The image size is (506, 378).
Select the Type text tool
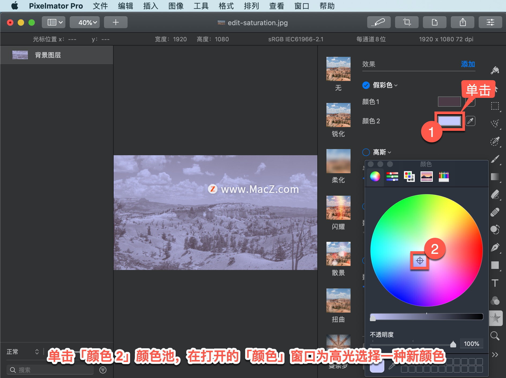click(x=495, y=283)
